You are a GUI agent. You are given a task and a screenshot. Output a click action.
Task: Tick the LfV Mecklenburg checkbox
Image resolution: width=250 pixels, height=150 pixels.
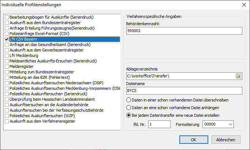click(7, 55)
